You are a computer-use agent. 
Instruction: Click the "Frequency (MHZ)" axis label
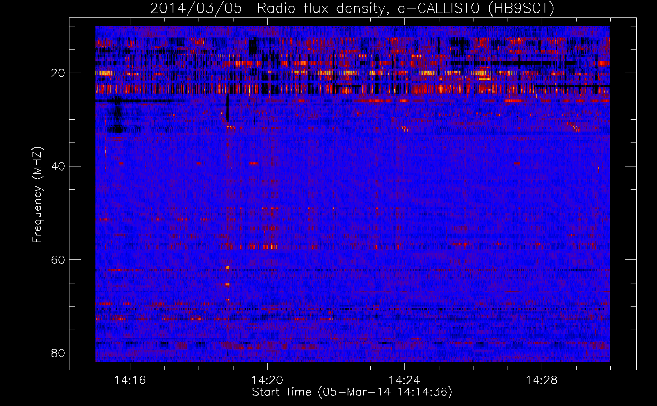click(37, 195)
